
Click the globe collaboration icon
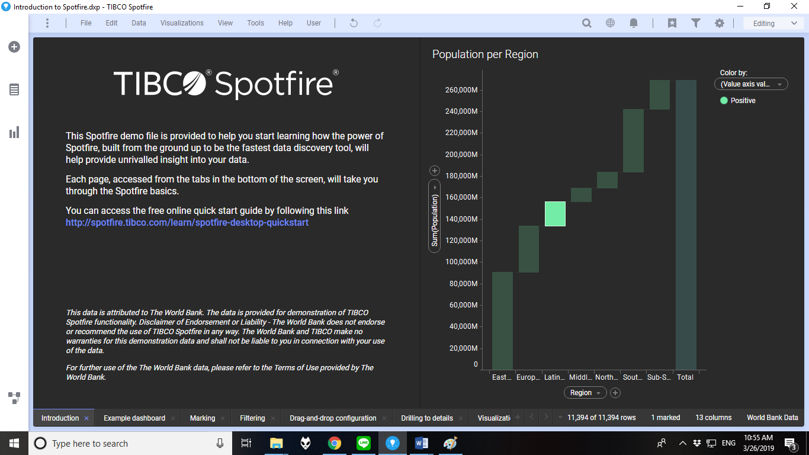[611, 23]
